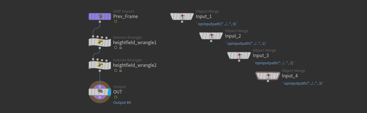Click the opinputpath expression under Input_2
The width and height of the screenshot is (367, 113).
[x=246, y=43]
